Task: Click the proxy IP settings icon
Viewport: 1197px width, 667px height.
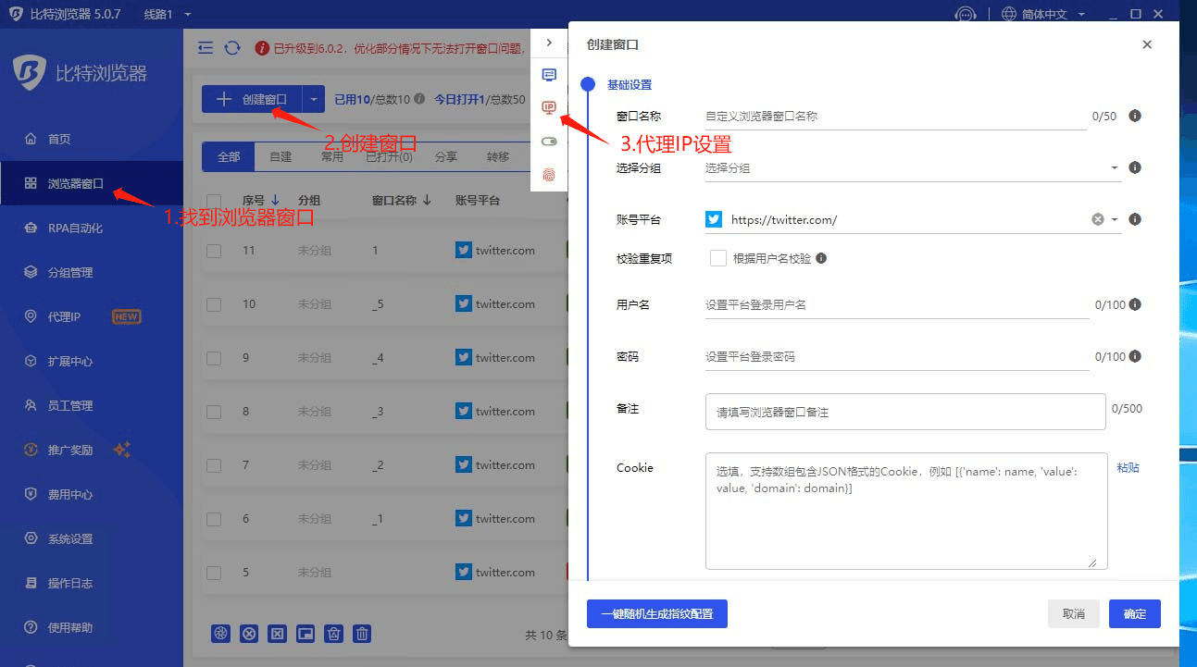Action: click(x=549, y=108)
